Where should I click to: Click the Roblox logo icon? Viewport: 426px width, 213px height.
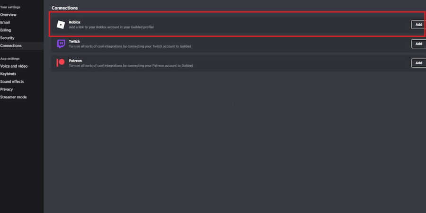[x=61, y=25]
